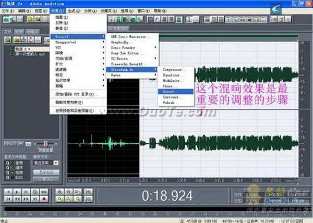Open the 排序方式 sort dropdown
The width and height of the screenshot is (313, 223).
coord(56,163)
